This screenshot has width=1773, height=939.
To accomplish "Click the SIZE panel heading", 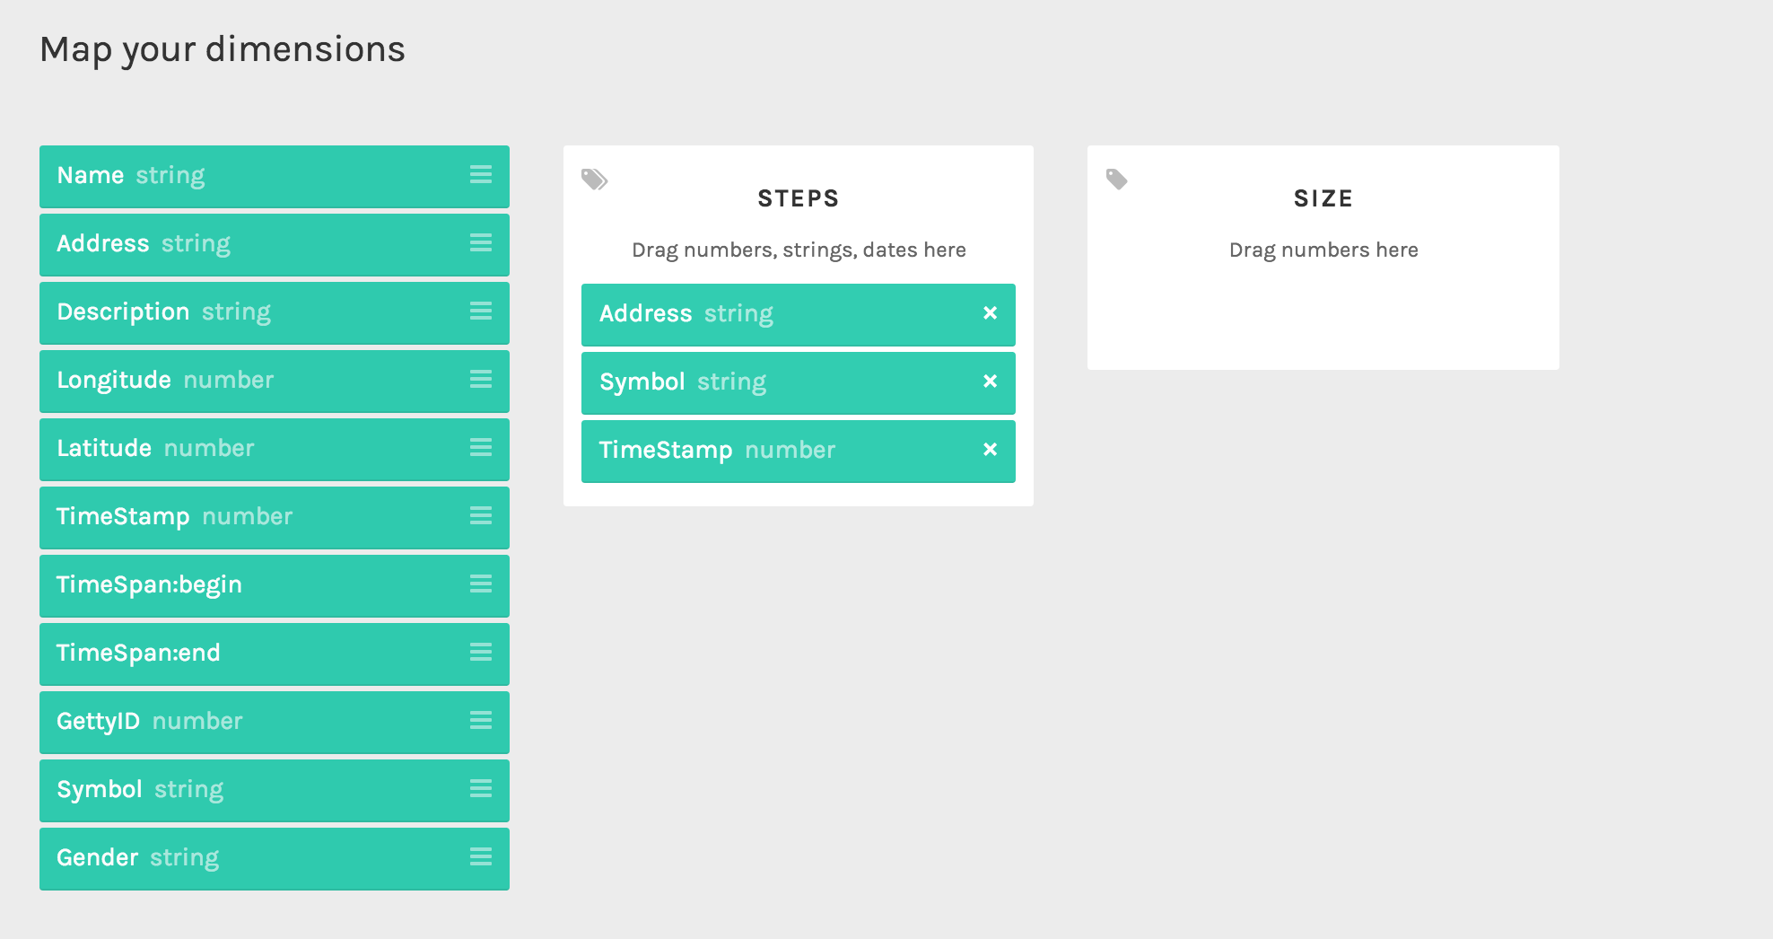I will (1323, 198).
